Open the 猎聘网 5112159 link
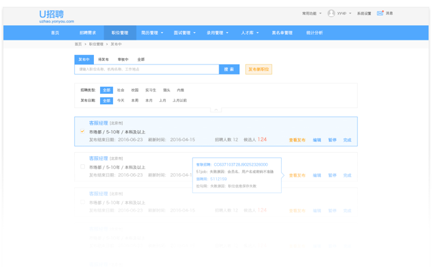The image size is (432, 267). [219, 179]
